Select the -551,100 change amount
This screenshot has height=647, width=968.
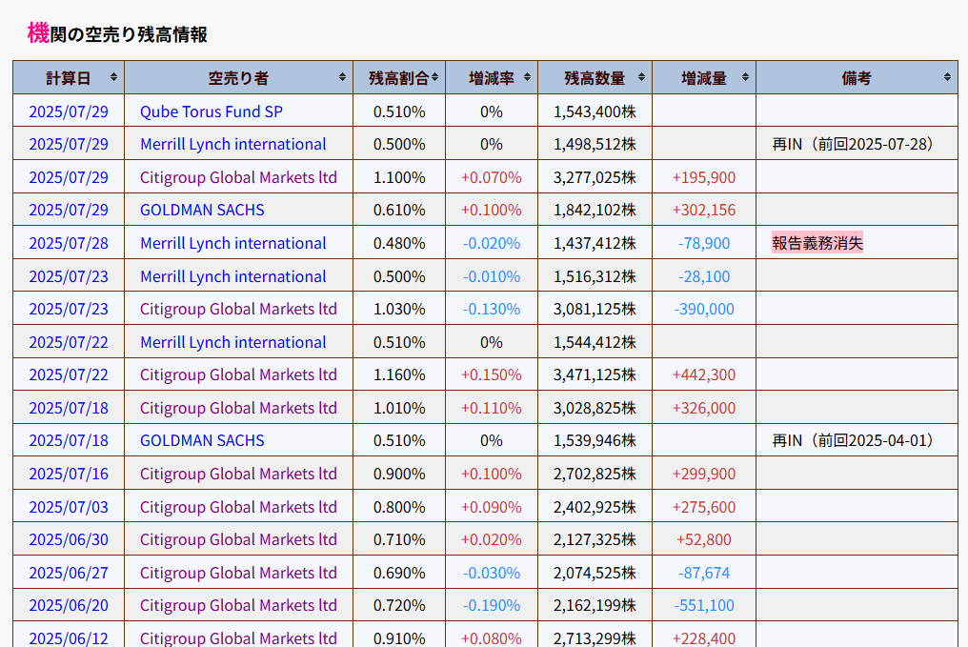[704, 606]
